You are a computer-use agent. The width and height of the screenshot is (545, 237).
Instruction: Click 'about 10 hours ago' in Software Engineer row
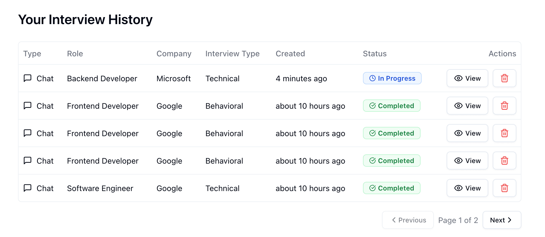(x=310, y=188)
